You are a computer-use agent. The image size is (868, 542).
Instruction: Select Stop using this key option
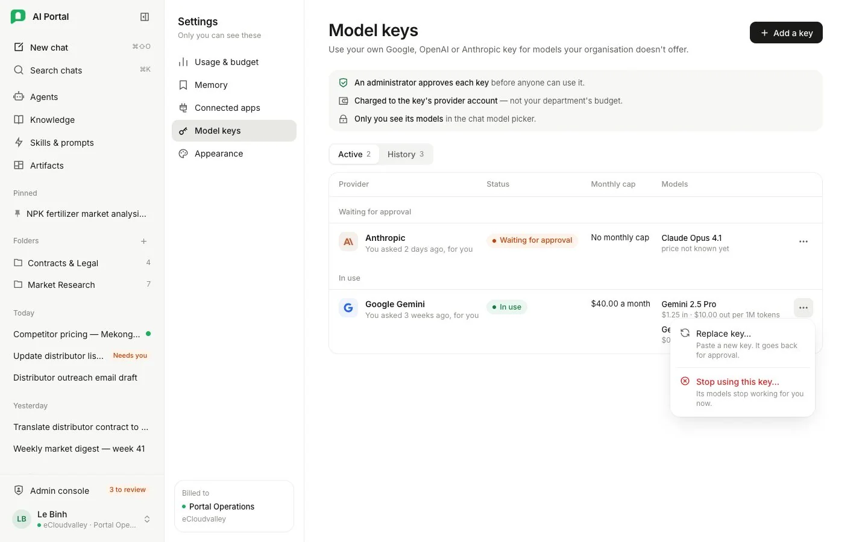(743, 392)
